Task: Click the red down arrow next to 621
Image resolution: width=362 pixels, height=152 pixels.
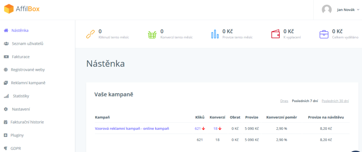Action: tap(203, 128)
